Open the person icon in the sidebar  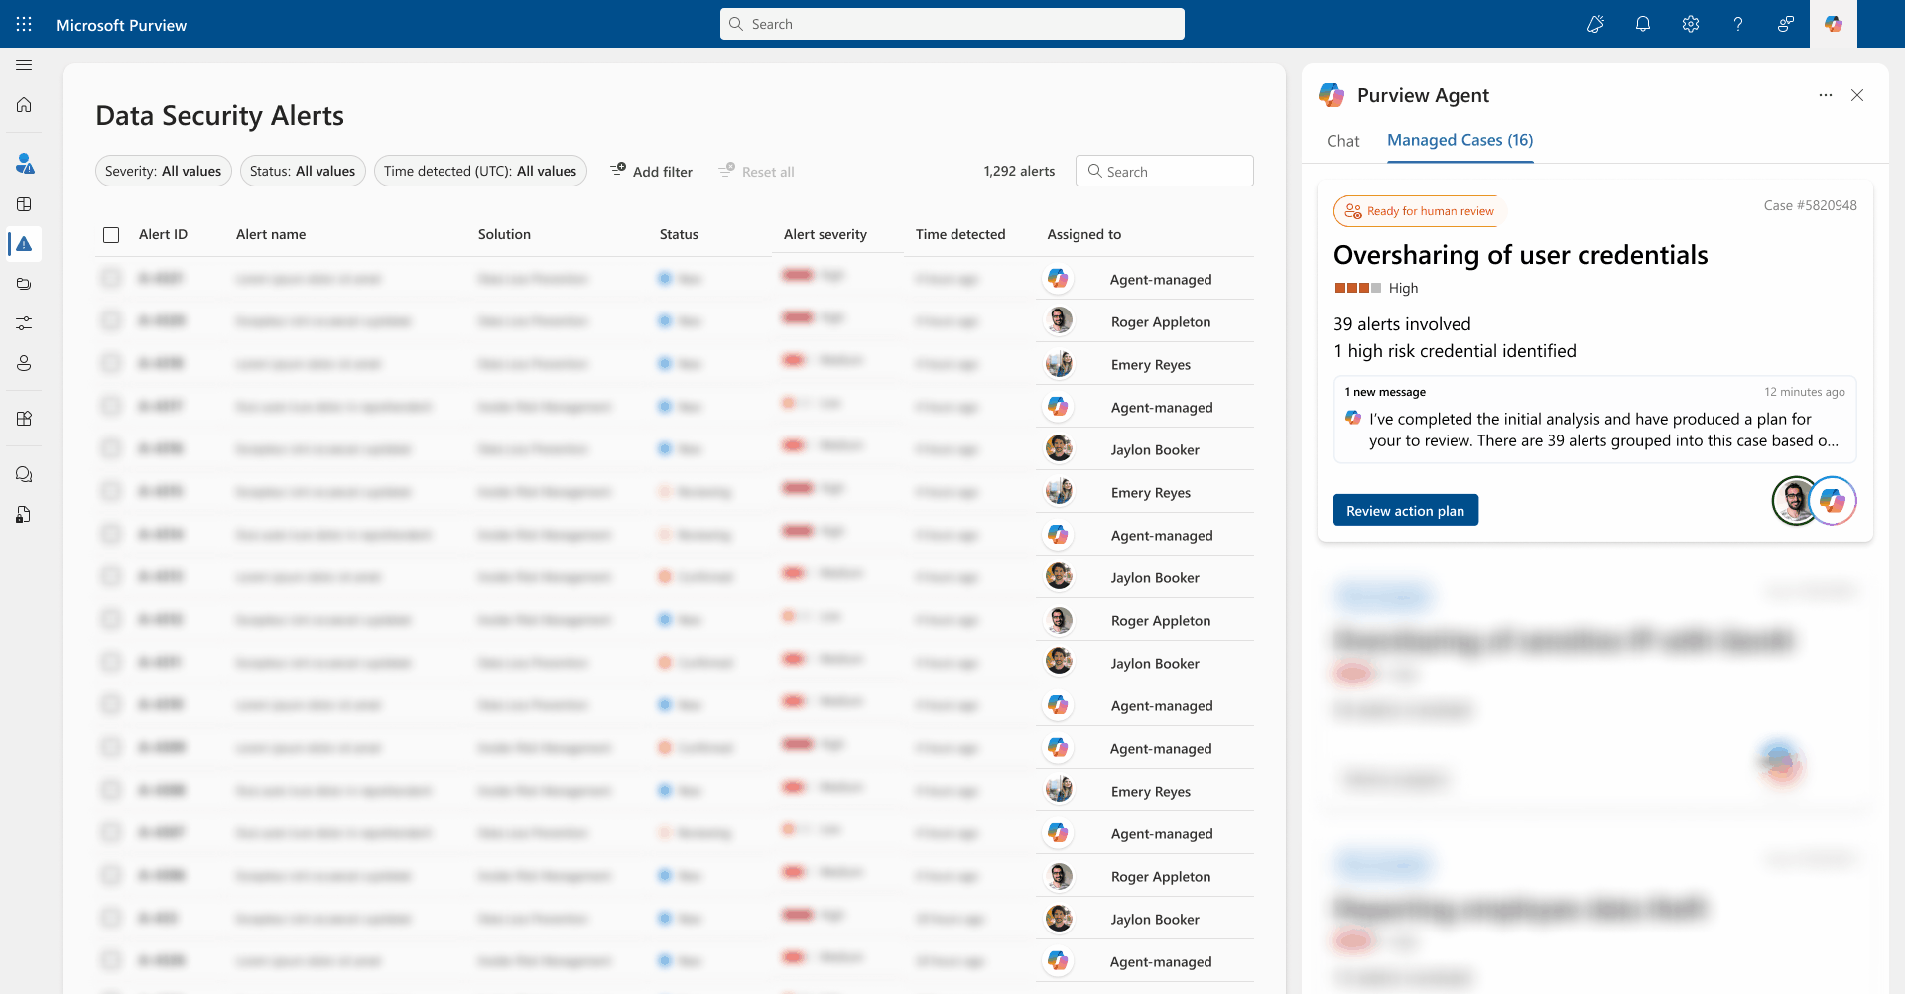[24, 363]
